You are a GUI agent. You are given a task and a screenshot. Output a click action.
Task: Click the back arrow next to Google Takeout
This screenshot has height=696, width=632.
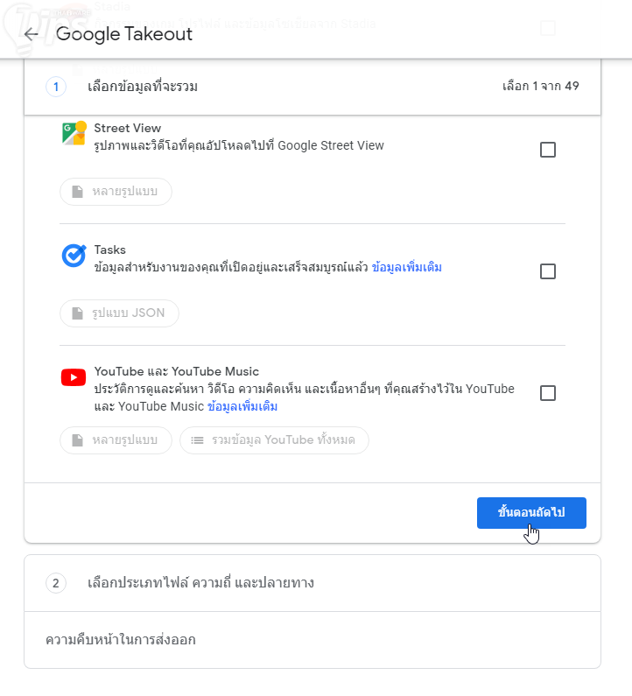[32, 35]
